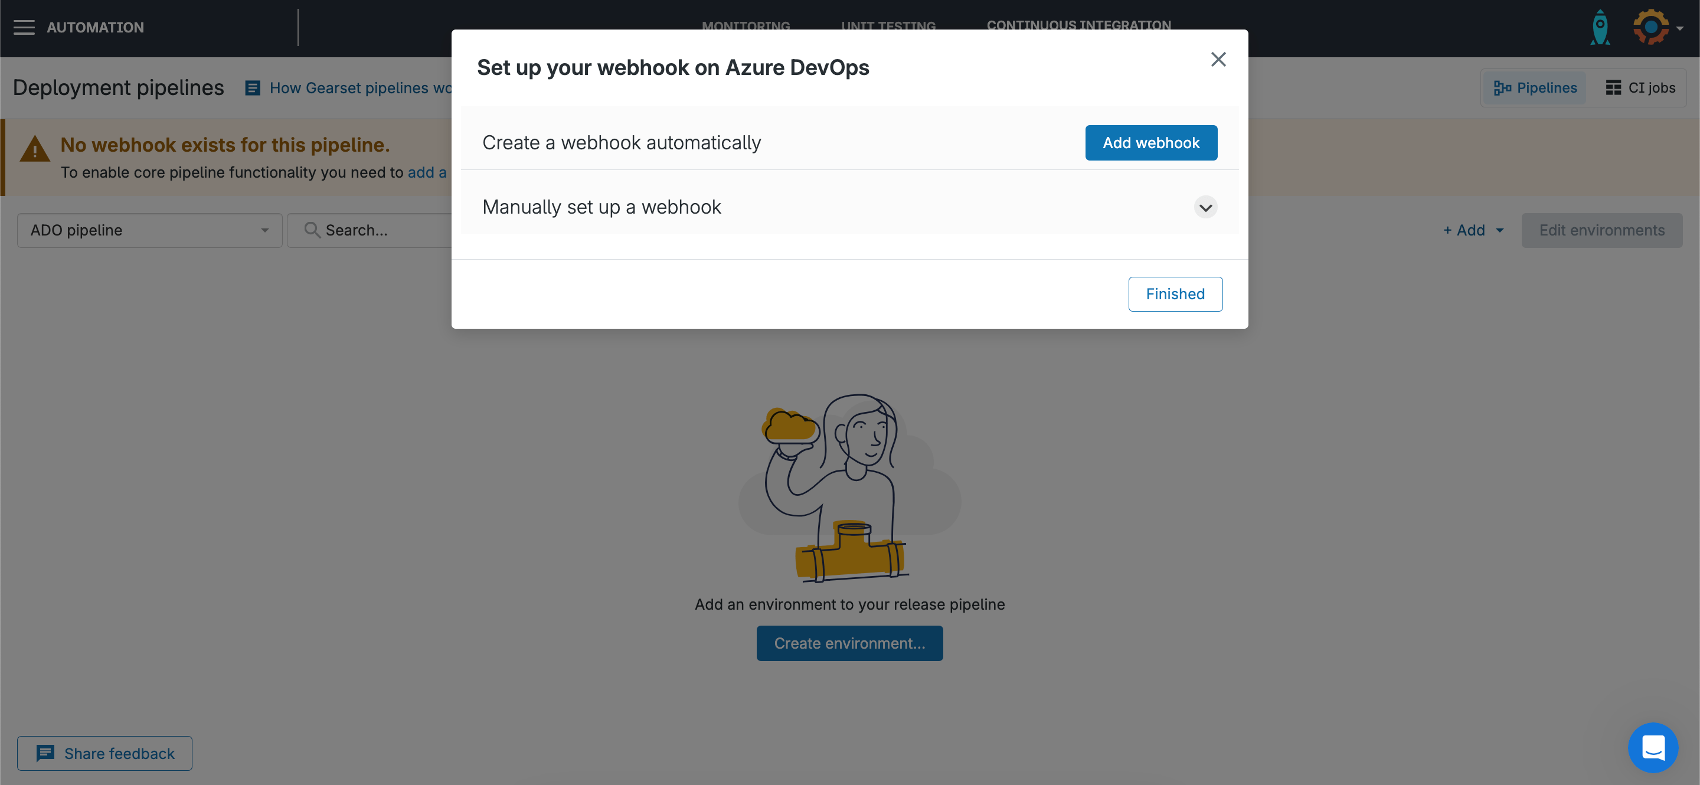Open the hamburger navigation menu
This screenshot has width=1700, height=785.
point(24,28)
